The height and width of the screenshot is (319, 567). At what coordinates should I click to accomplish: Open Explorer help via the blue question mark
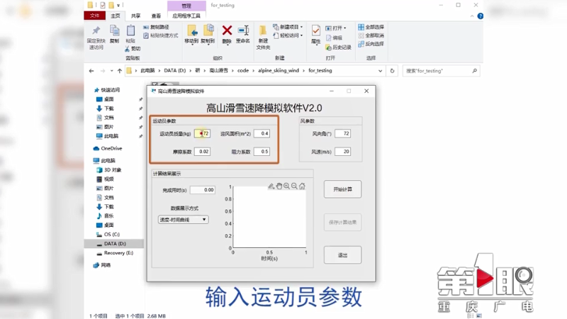pos(481,16)
